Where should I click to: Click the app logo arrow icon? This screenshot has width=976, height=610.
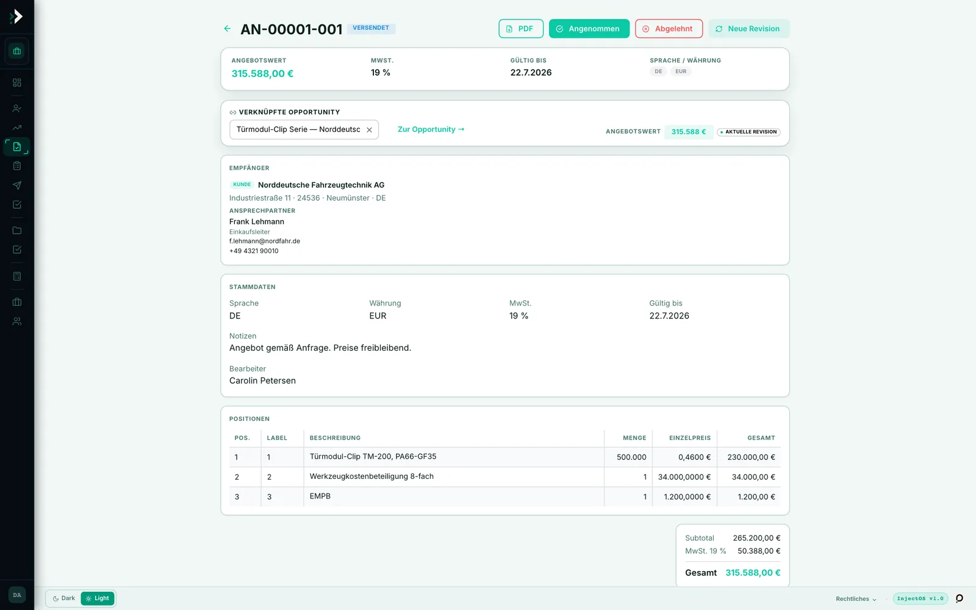tap(16, 16)
